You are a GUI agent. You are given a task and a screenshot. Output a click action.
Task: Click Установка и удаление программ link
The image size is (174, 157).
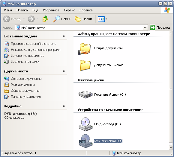[x=36, y=50]
